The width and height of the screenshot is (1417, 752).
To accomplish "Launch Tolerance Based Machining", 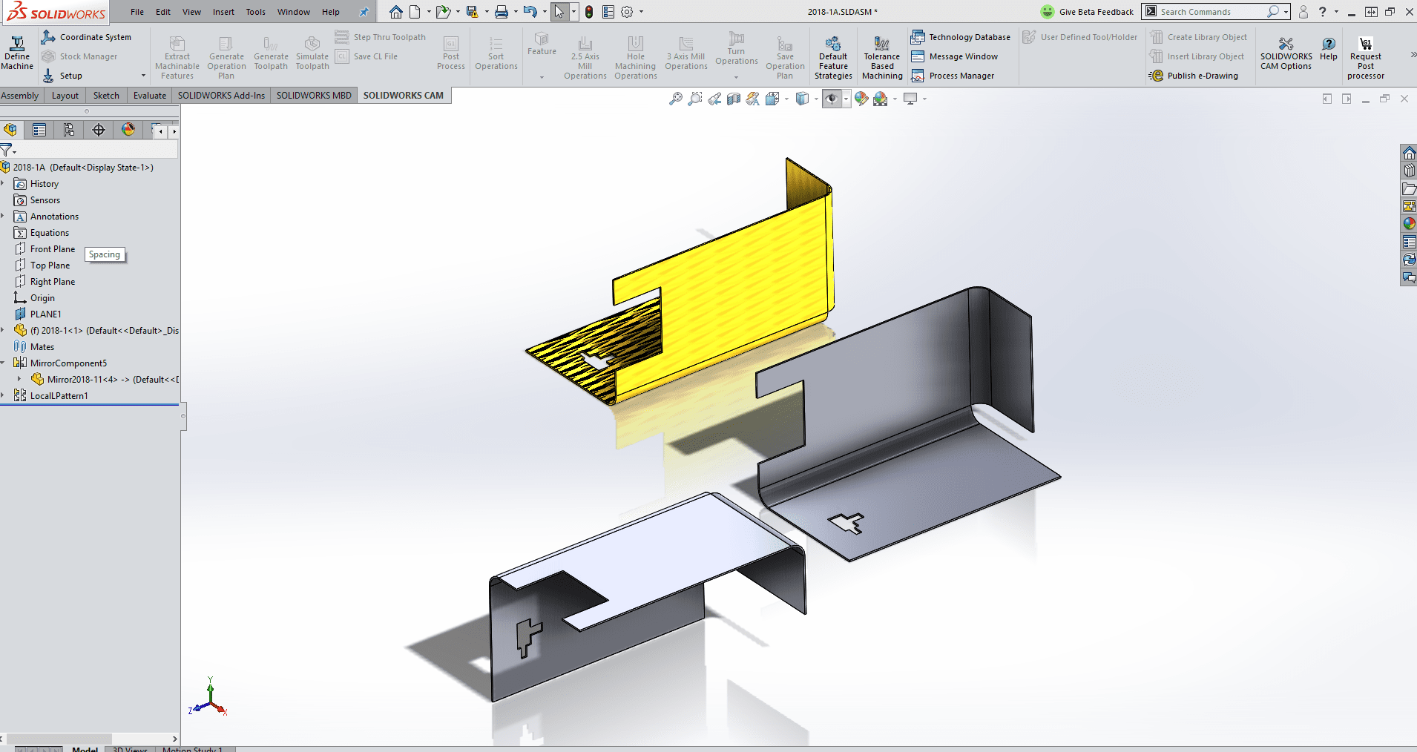I will [882, 57].
